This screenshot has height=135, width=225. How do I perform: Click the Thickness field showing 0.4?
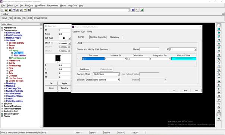[x=93, y=59]
